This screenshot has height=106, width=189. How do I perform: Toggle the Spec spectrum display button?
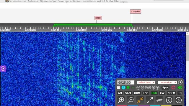(x=165, y=87)
